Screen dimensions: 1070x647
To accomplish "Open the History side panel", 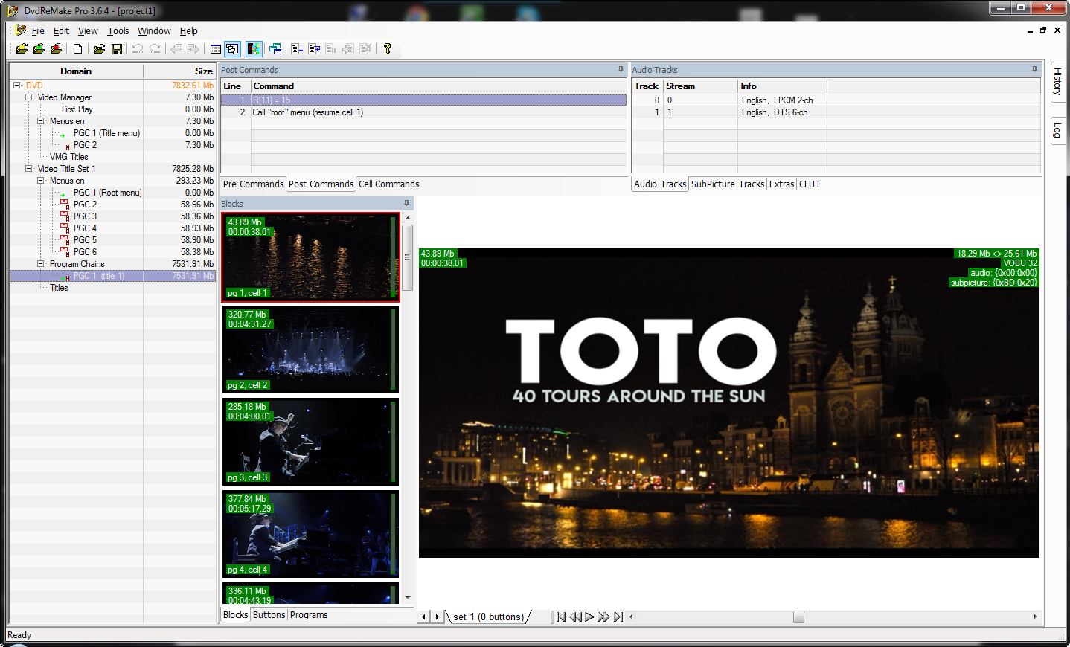I will [x=1057, y=81].
